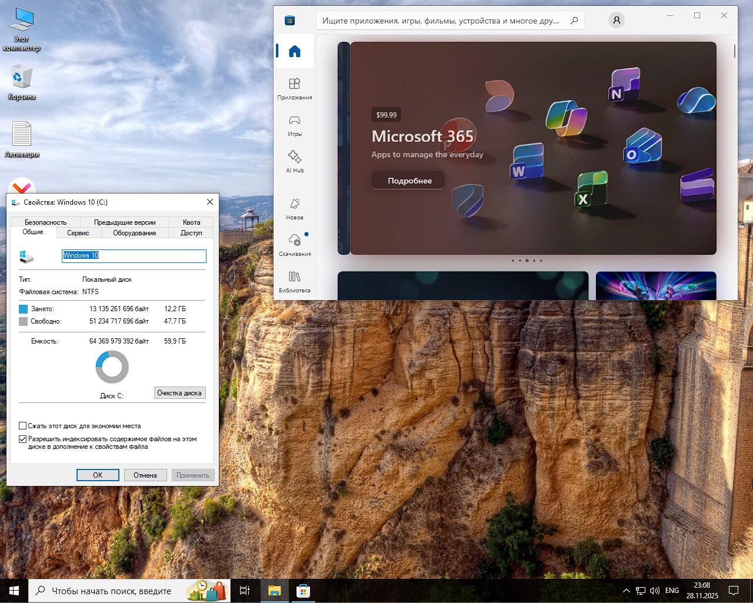Switch to the Оборудование tab
753x603 pixels.
click(134, 233)
